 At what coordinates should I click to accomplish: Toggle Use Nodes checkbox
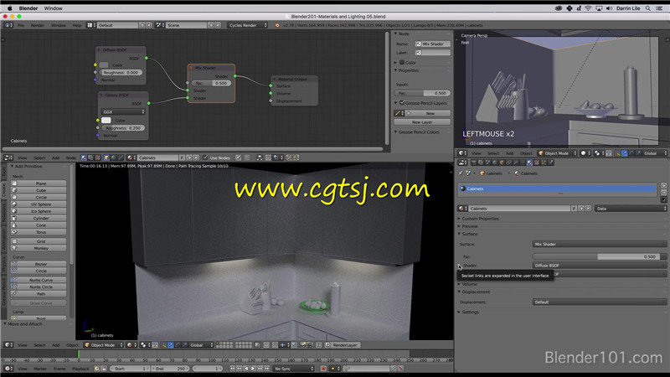coord(205,158)
